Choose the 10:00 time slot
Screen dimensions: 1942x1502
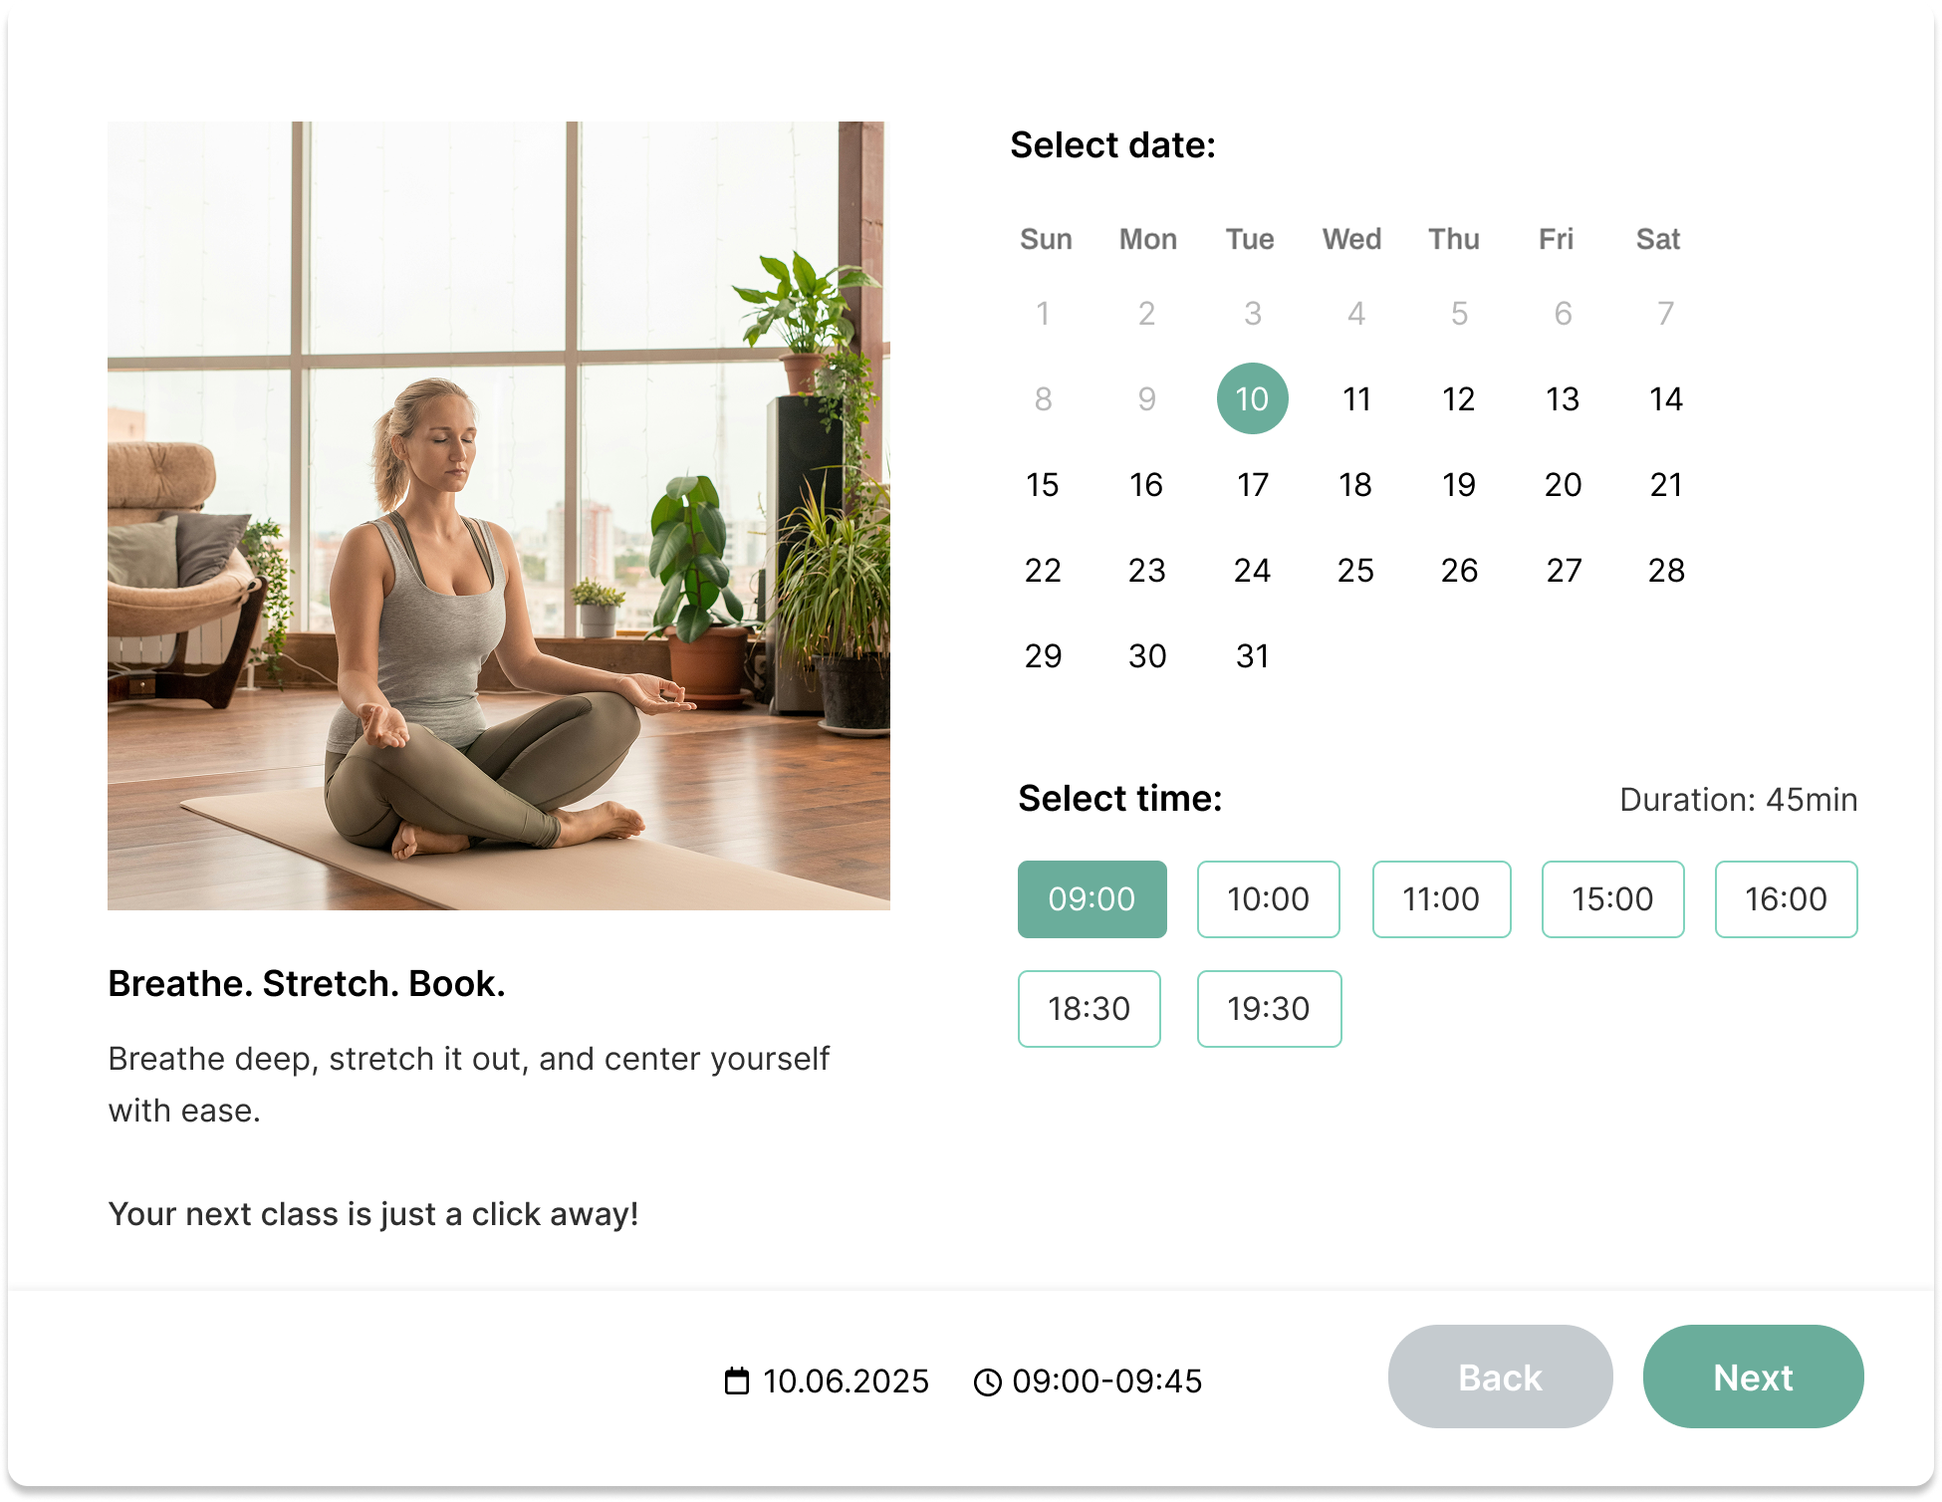(x=1268, y=898)
